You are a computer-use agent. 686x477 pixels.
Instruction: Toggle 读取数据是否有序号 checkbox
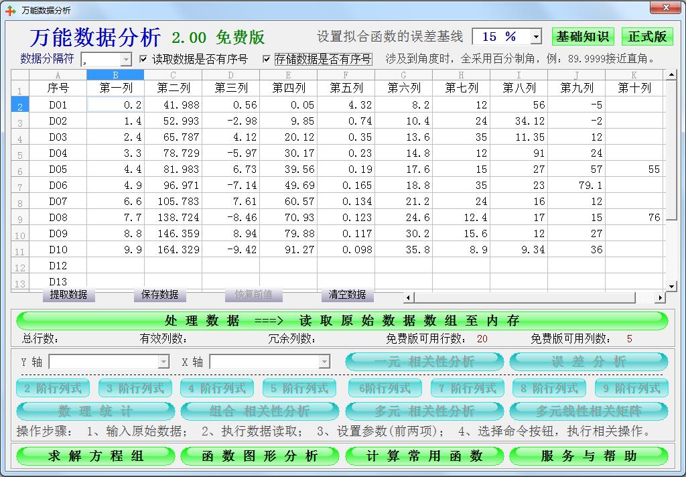tap(143, 59)
